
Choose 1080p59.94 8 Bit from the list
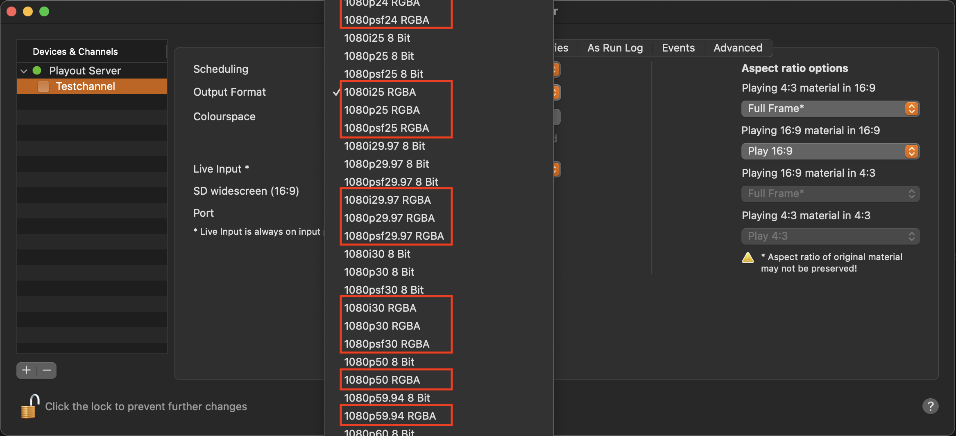[439, 398]
